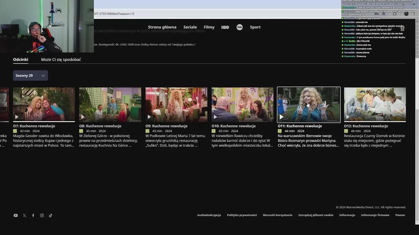Expand the Sezony 29 season dropdown

click(30, 75)
